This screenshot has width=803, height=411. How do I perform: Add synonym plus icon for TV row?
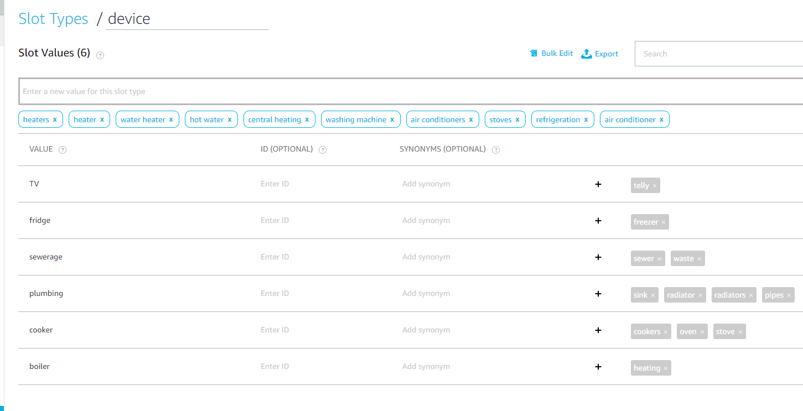tap(598, 184)
